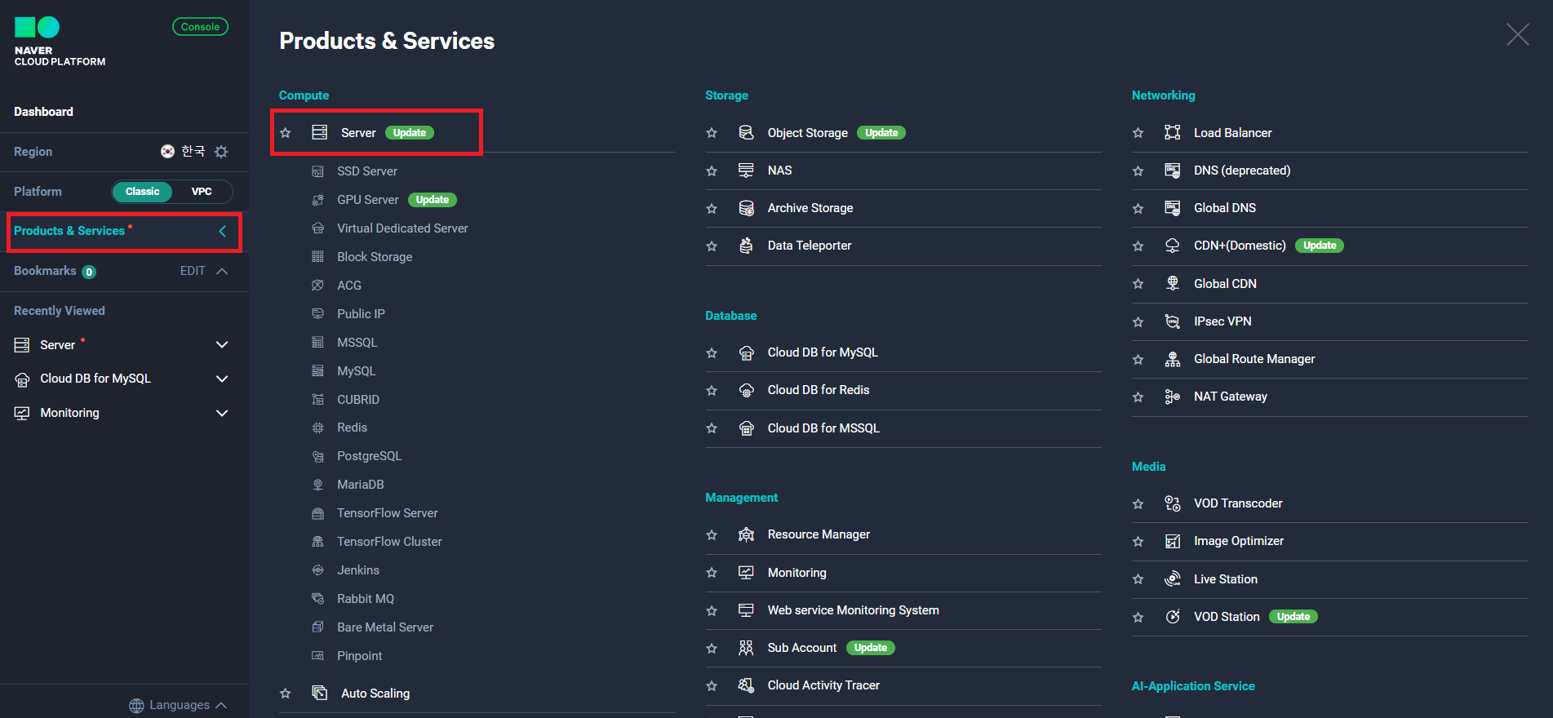1553x718 pixels.
Task: Bookmark Object Storage with its star
Action: coord(712,133)
